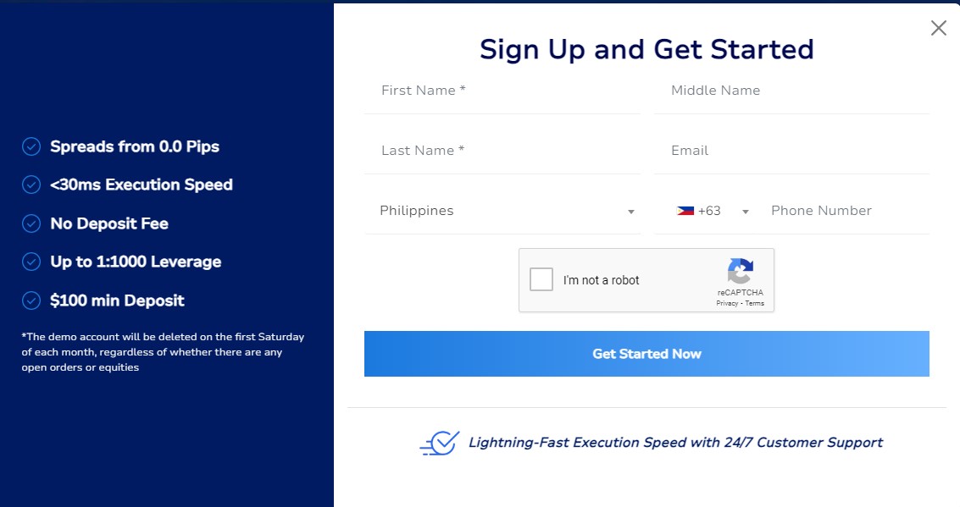The width and height of the screenshot is (960, 507).
Task: Open the Philippines country dropdown
Action: (502, 211)
